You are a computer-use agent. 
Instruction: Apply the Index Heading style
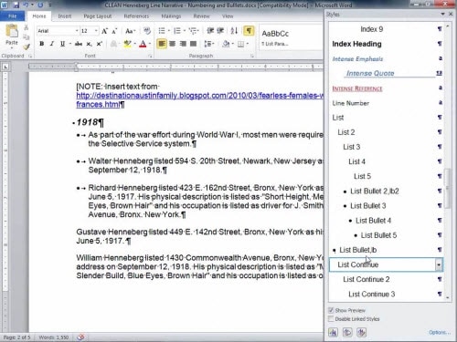click(x=386, y=44)
